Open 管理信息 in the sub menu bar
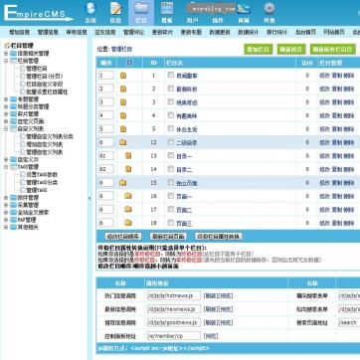360x360 pixels. click(x=48, y=32)
